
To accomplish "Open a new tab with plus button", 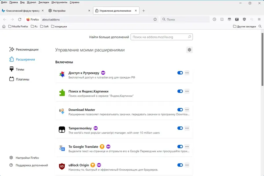I will coord(144,11).
